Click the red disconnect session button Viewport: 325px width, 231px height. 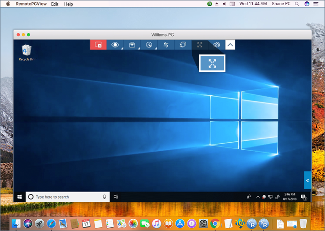coord(98,45)
